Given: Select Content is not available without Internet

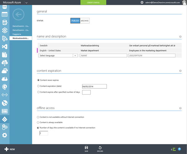Looking at the screenshot, I should pos(38,117).
